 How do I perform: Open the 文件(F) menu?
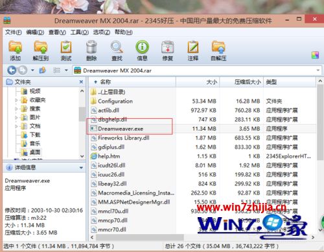point(13,32)
